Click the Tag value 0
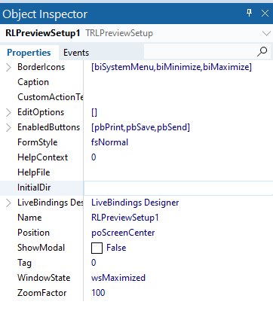The image size is (273, 320). pos(94,263)
